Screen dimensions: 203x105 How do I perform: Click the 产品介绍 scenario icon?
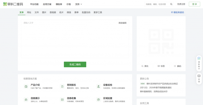[26, 86]
